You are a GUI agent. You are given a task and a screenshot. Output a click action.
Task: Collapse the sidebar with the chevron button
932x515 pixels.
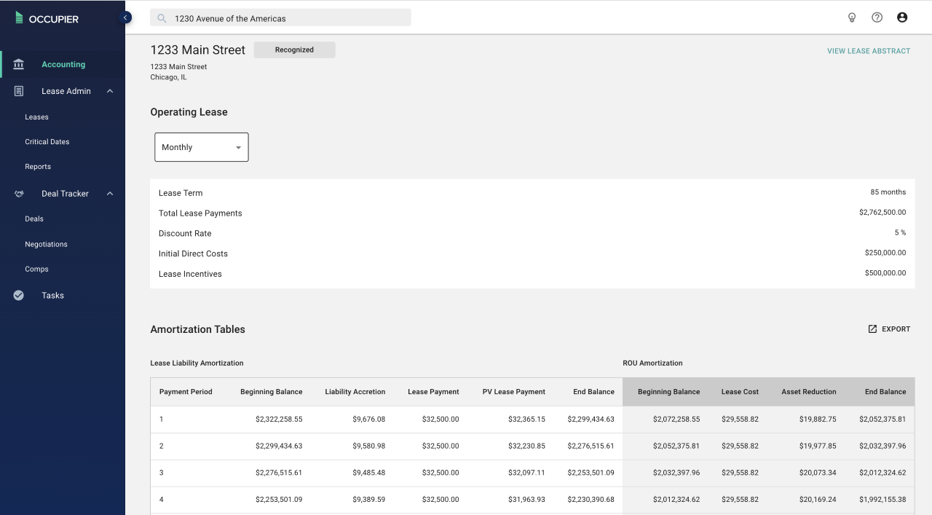125,17
